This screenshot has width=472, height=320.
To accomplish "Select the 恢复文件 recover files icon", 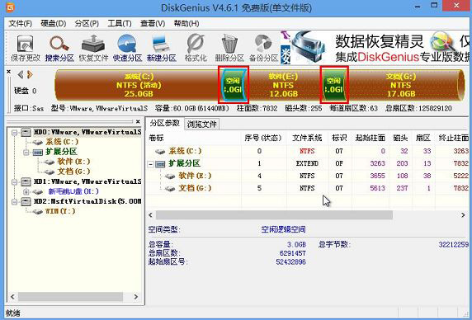I will click(93, 48).
